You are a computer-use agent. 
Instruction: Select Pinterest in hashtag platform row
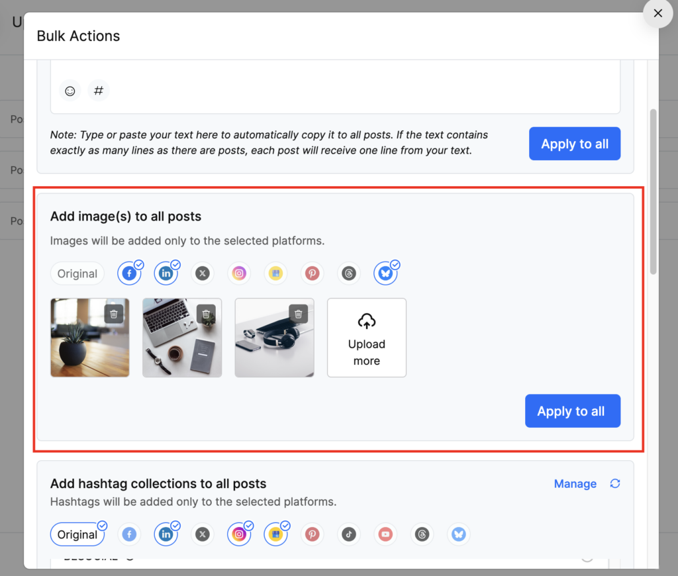coord(313,534)
